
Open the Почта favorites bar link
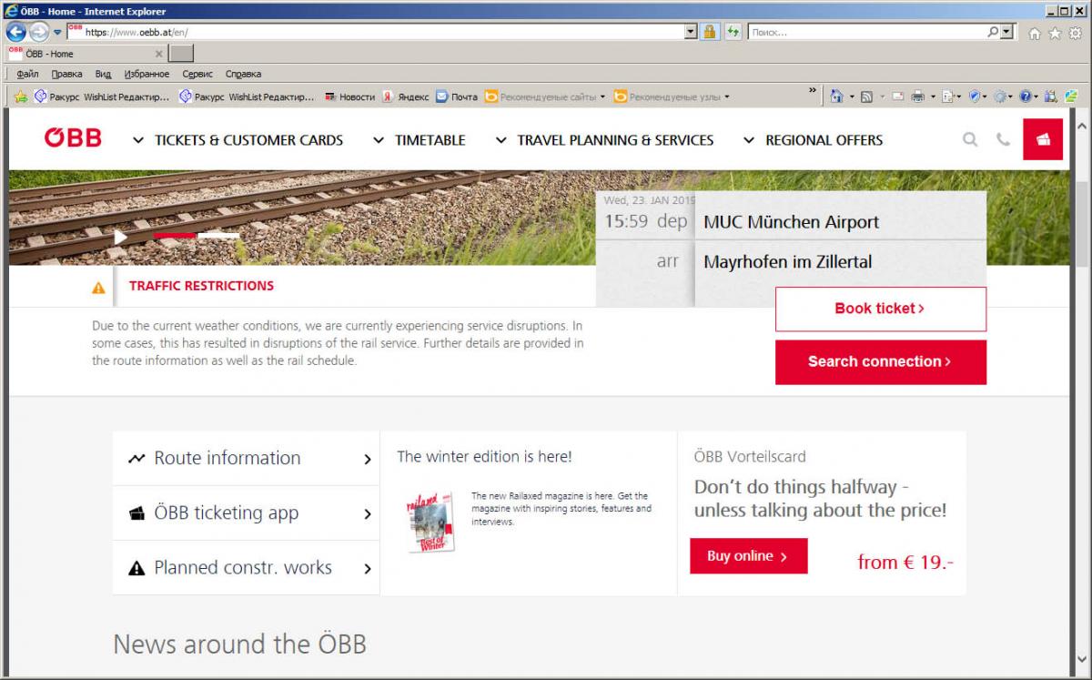coord(456,96)
